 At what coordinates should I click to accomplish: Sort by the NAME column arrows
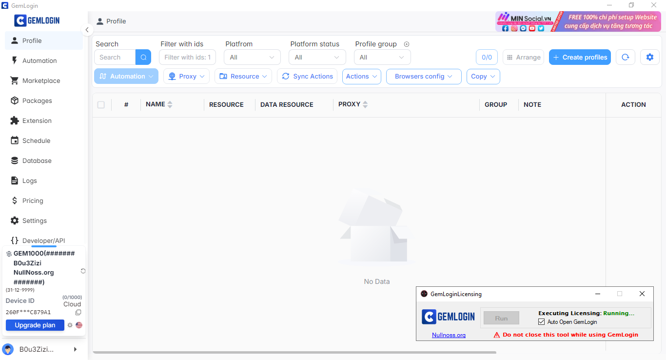[170, 104]
